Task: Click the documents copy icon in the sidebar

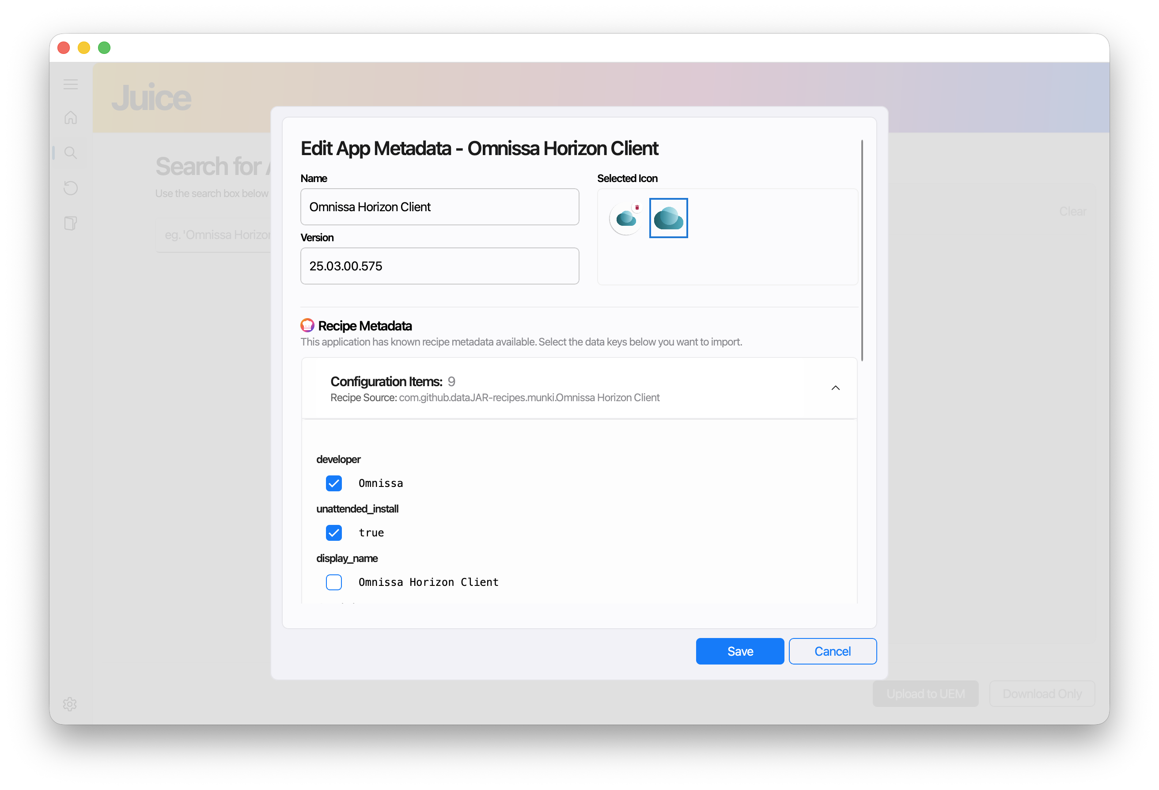Action: coord(71,223)
